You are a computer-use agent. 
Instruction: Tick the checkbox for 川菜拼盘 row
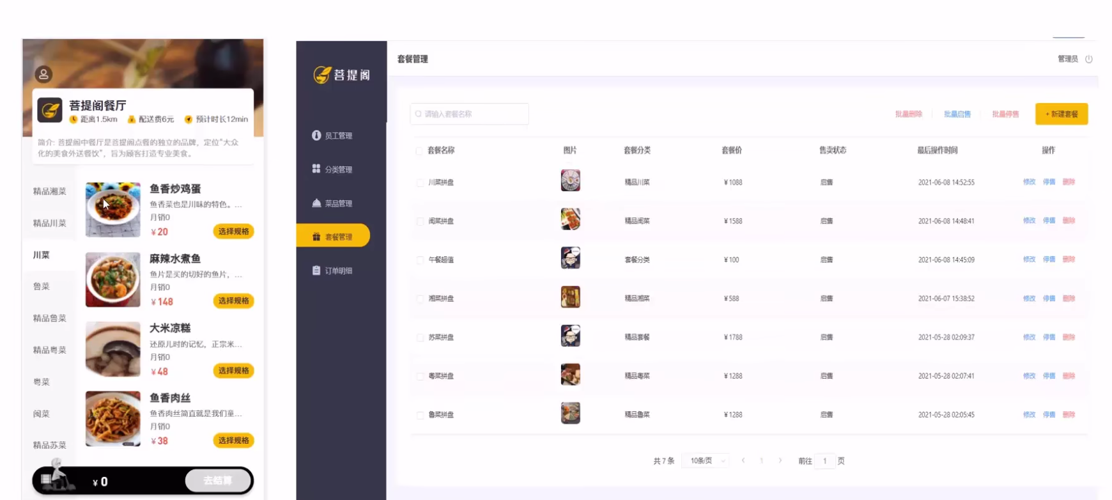pyautogui.click(x=420, y=183)
